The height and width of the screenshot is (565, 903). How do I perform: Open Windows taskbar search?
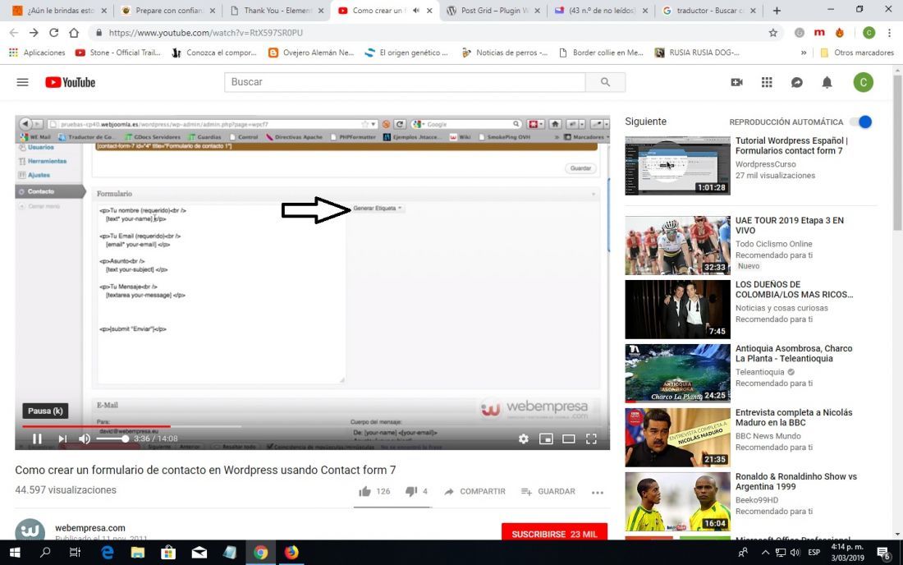coord(45,553)
